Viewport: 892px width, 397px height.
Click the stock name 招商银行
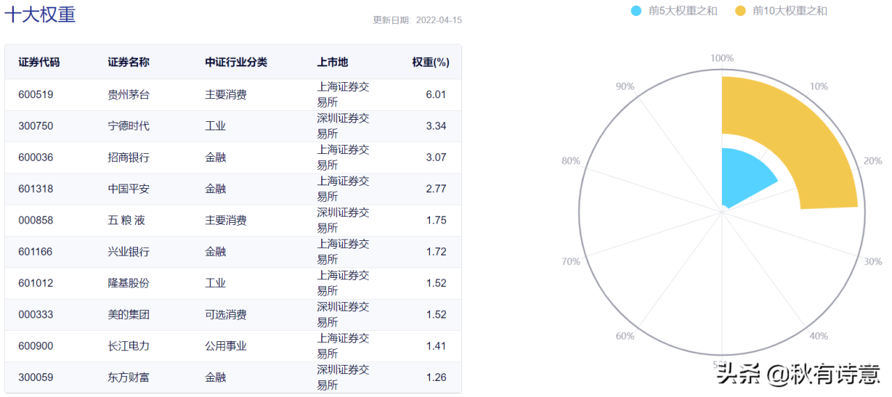point(128,157)
